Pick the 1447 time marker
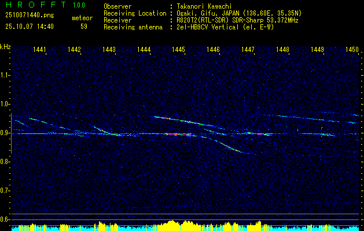 [248, 50]
